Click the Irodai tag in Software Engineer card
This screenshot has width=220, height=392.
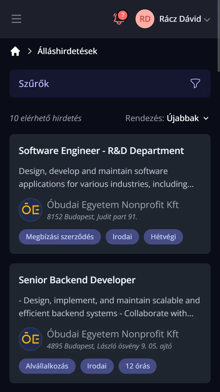[x=122, y=237]
